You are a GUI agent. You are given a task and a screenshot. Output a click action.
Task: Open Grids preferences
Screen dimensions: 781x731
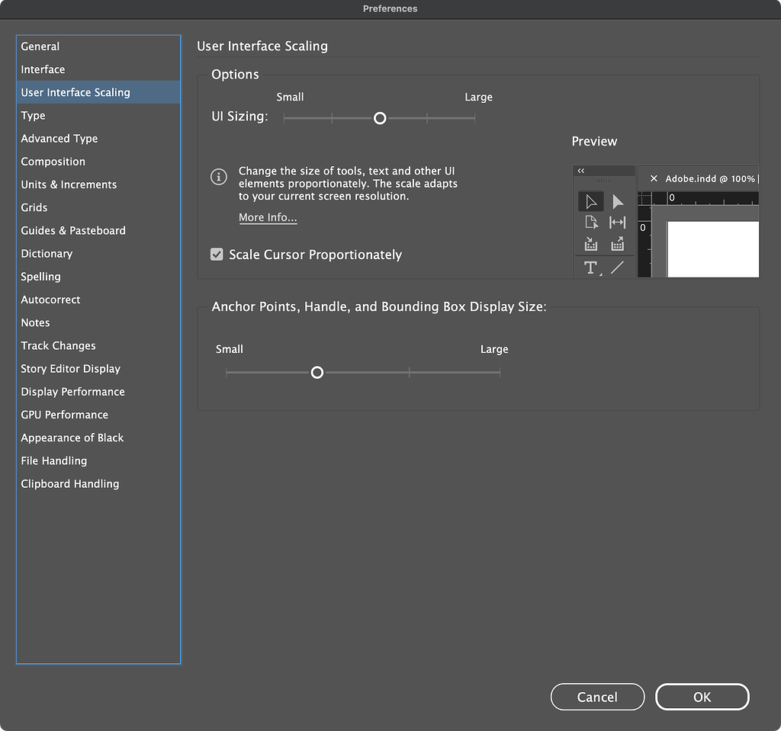click(x=98, y=207)
